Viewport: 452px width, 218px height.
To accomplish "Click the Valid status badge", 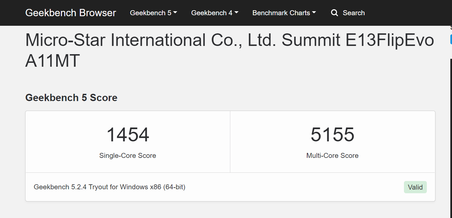I will [x=415, y=187].
